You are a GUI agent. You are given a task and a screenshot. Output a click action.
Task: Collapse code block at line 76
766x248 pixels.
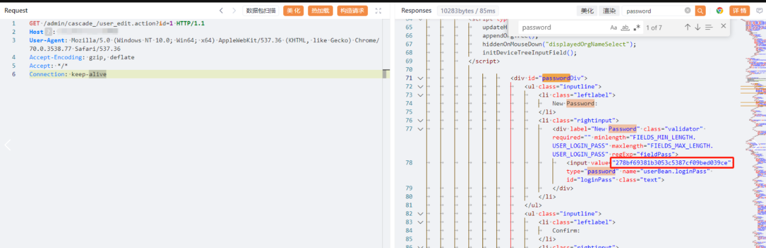tap(420, 120)
